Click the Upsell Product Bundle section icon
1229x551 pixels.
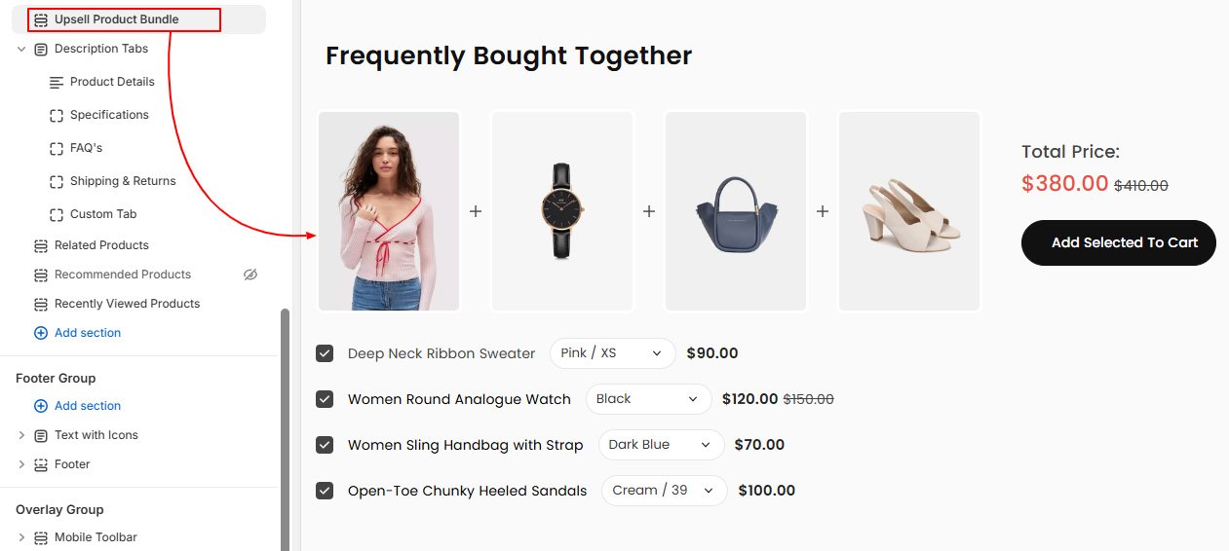pos(41,19)
